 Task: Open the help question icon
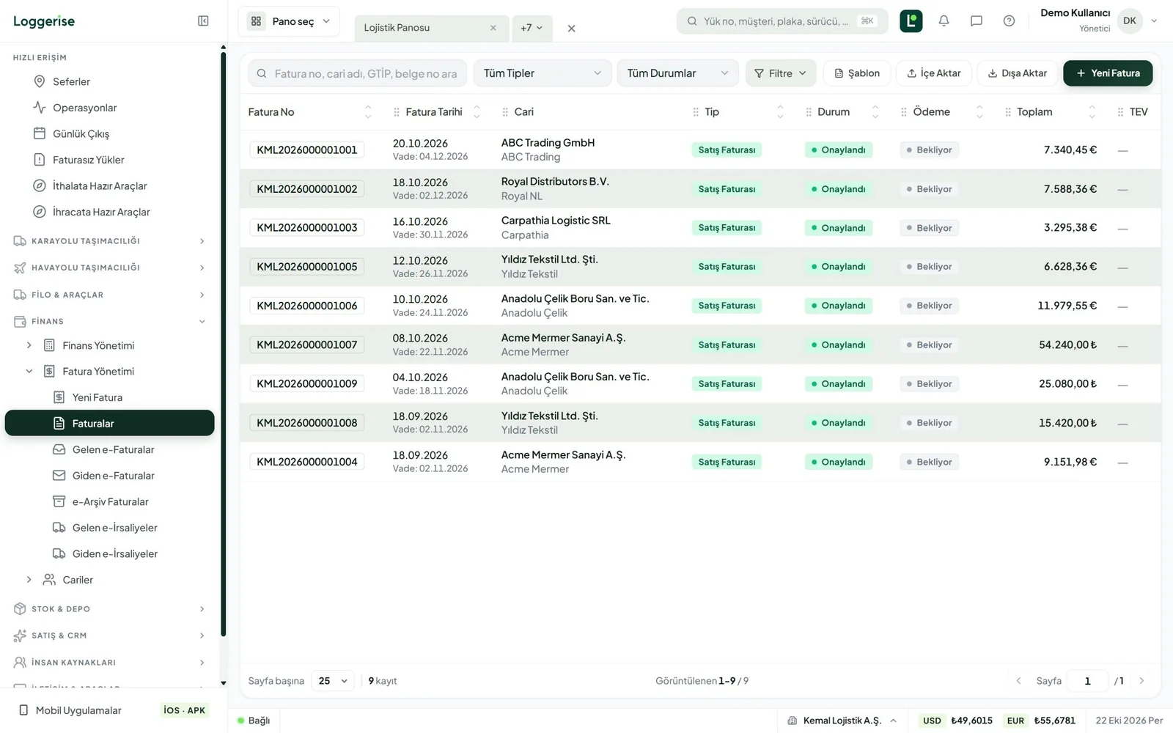tap(1009, 21)
